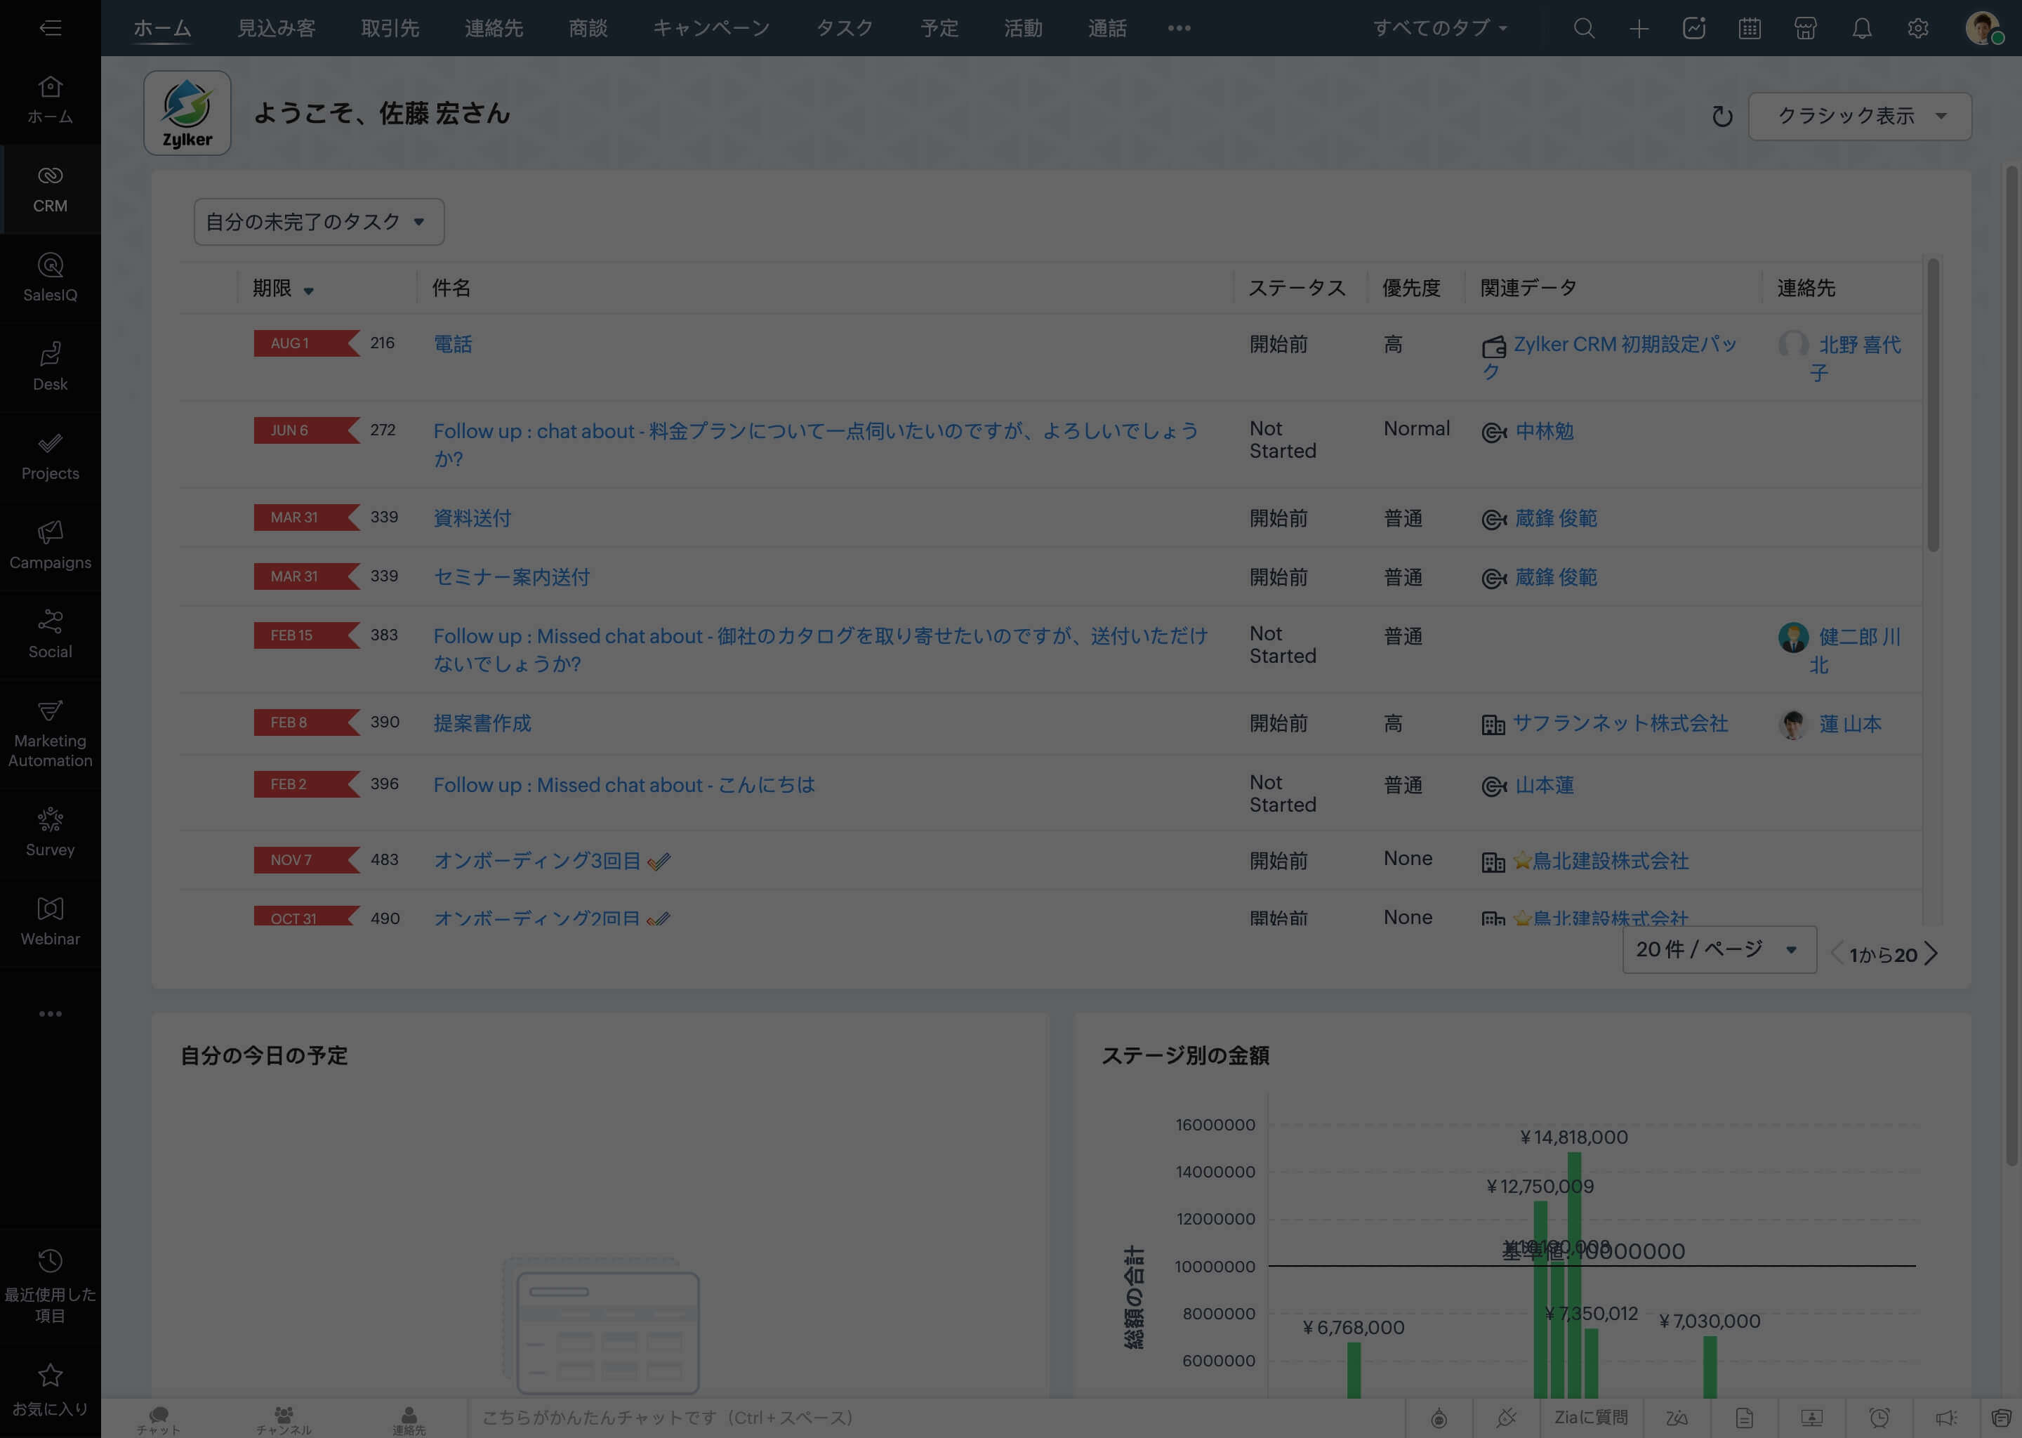Click the notification bell icon
The image size is (2022, 1438).
(x=1862, y=28)
